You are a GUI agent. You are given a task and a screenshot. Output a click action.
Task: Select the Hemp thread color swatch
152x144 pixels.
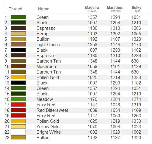coord(18,33)
